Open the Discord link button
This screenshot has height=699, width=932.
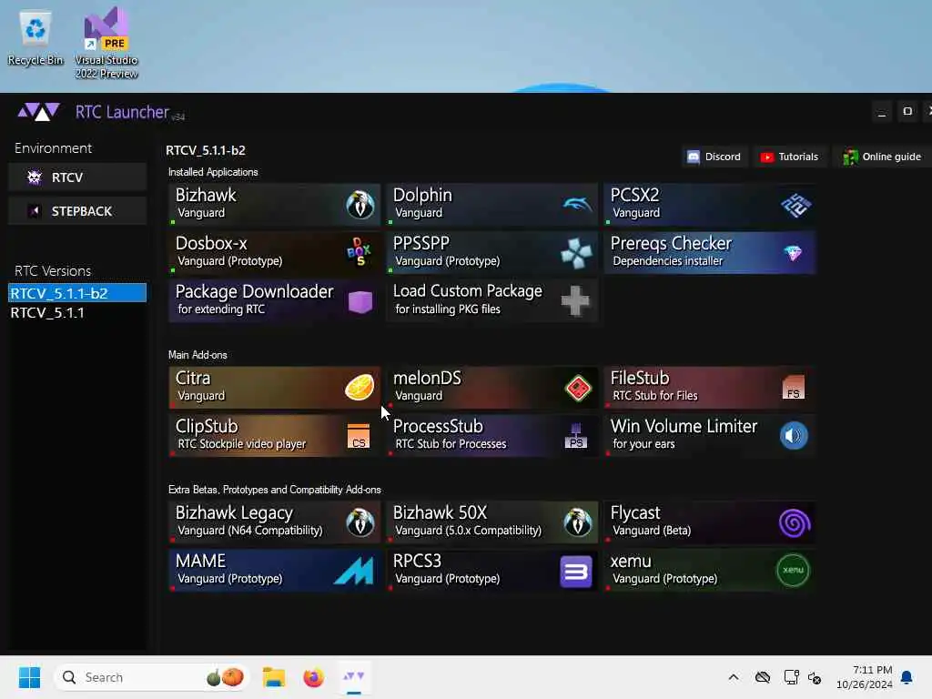pos(714,157)
